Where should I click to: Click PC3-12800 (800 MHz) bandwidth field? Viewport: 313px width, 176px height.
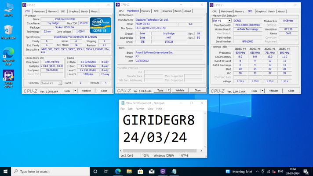coord(248,25)
